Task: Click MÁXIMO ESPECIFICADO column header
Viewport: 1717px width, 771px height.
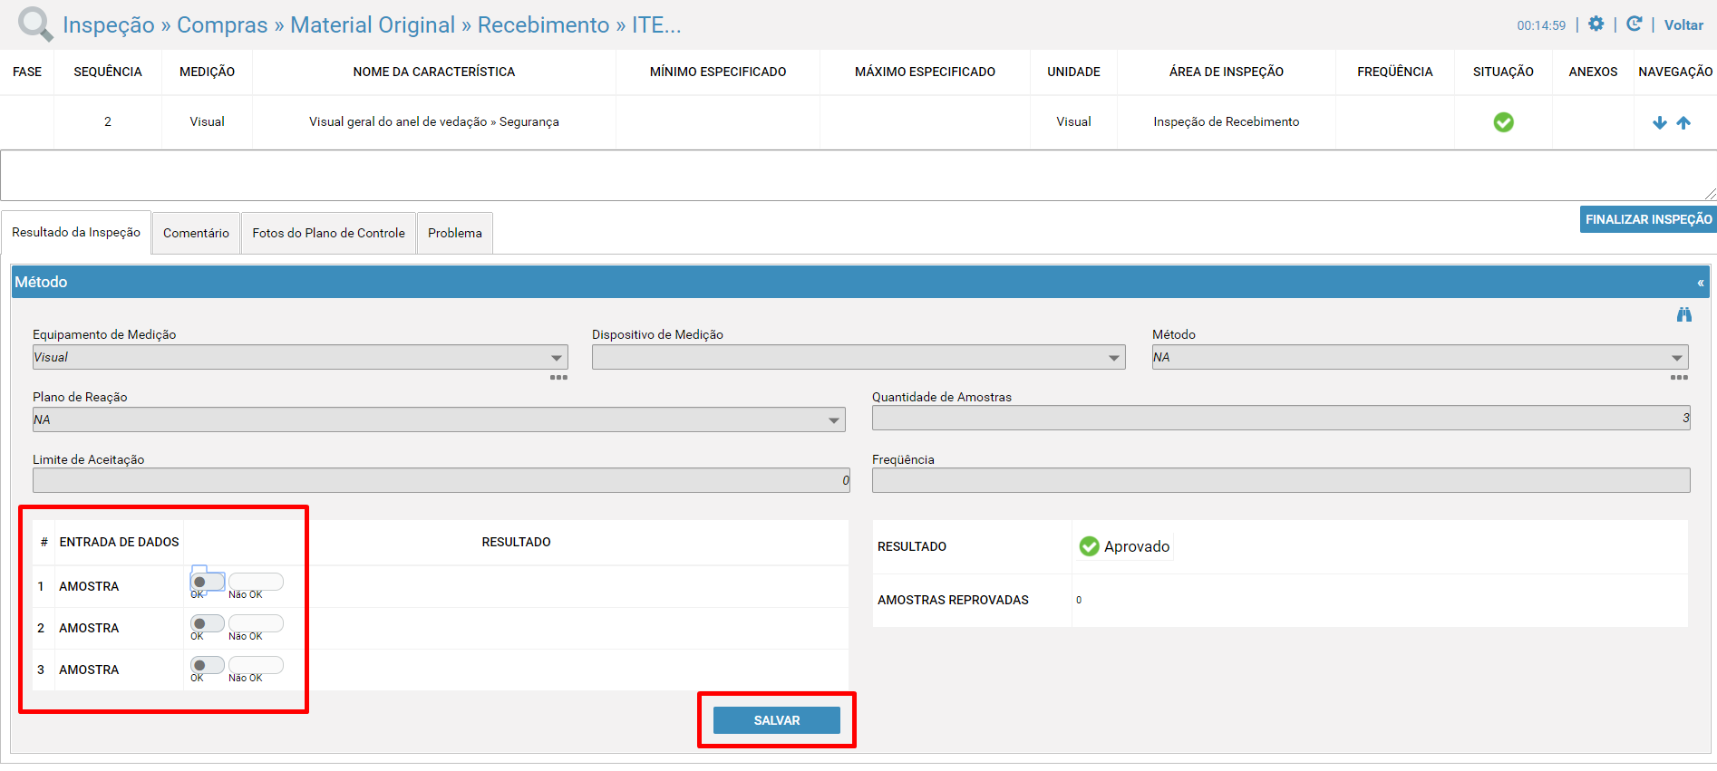Action: [925, 72]
